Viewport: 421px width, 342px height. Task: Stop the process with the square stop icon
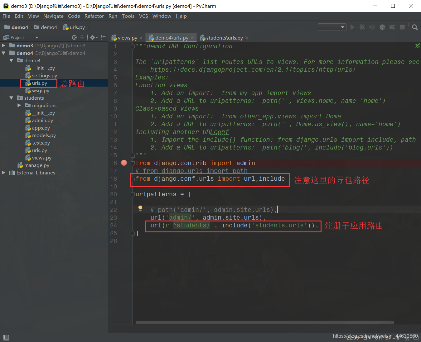402,27
